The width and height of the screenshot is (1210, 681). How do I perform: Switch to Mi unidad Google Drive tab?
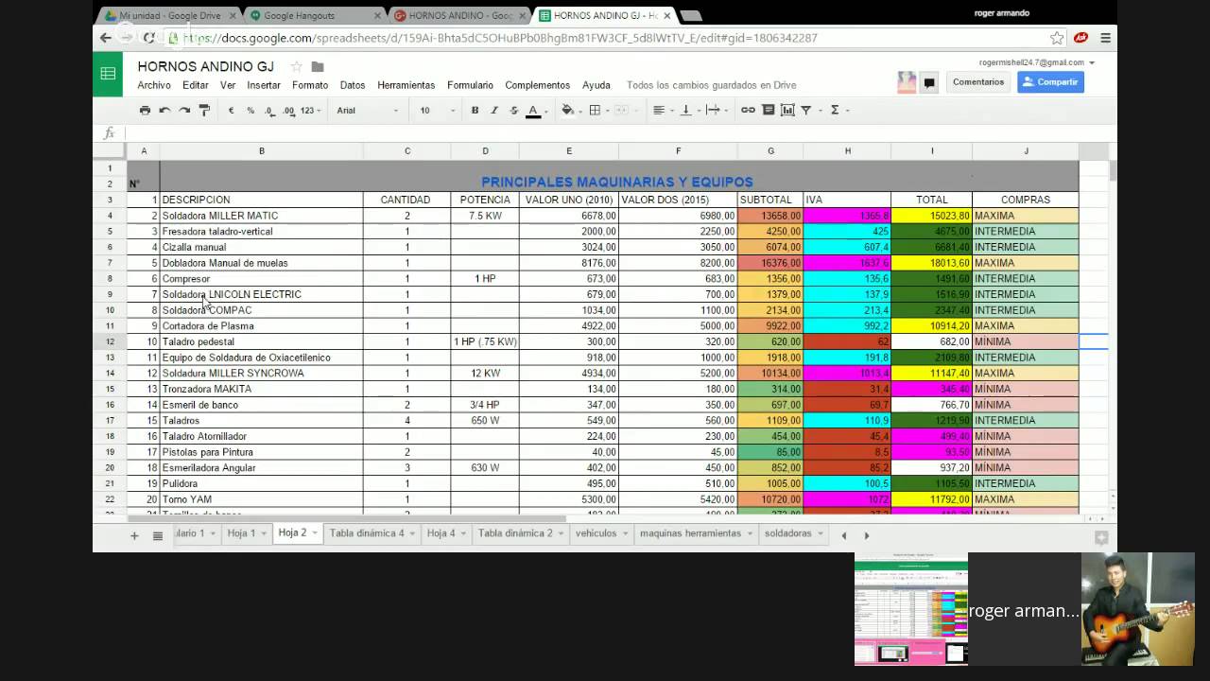(170, 15)
